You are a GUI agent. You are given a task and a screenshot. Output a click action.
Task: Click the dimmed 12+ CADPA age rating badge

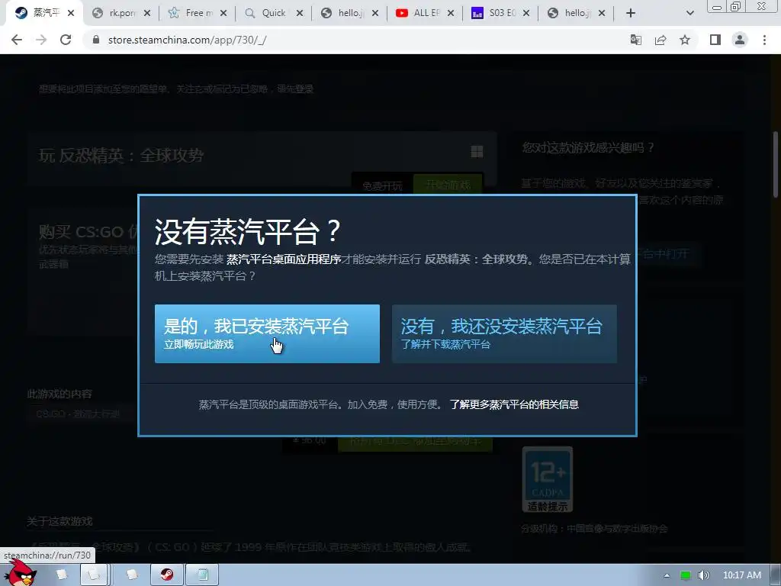tap(548, 479)
